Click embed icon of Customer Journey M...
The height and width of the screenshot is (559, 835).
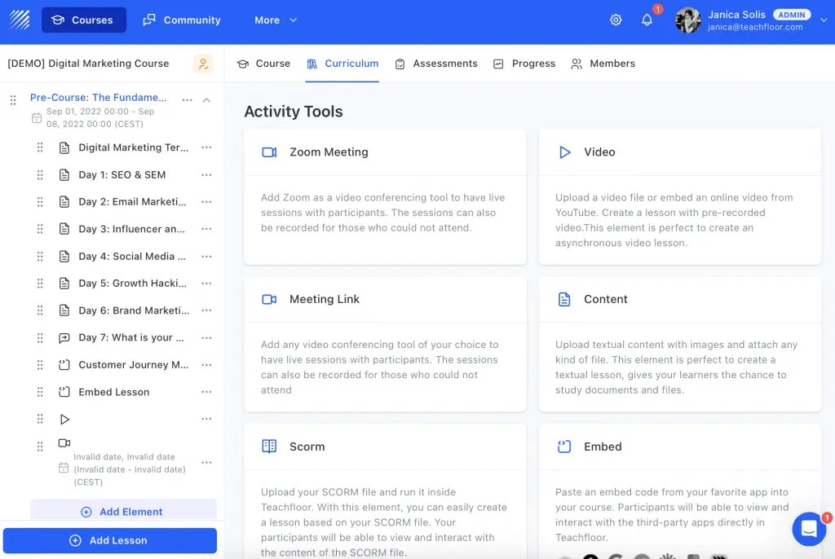[64, 365]
